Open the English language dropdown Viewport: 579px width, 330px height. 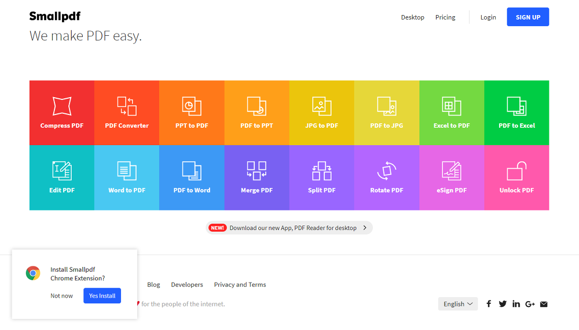[x=458, y=304]
